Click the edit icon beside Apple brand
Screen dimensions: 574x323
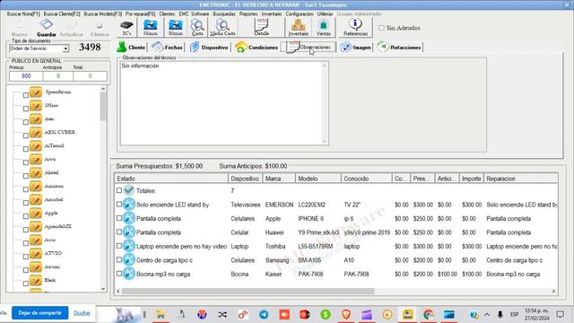pos(36,214)
